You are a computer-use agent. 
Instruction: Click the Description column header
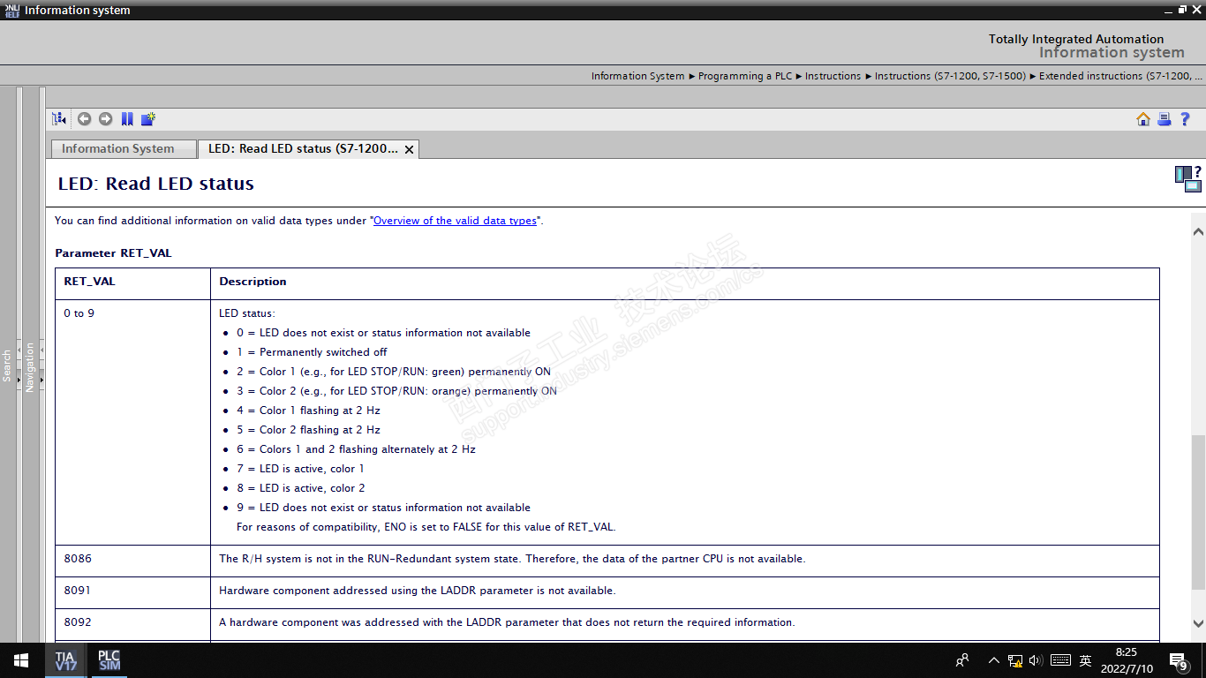coord(684,282)
